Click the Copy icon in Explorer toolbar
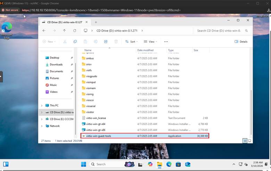This screenshot has height=171, width=271. 75,42
